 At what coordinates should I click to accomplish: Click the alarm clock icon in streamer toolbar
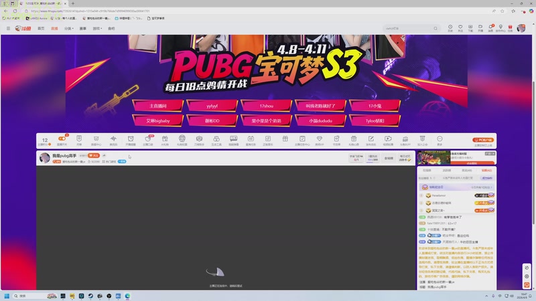[x=131, y=138]
